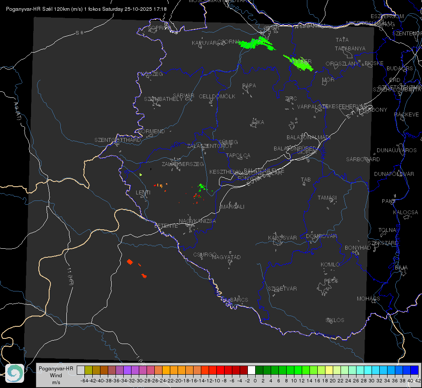The image size is (422, 388).
Task: Click the SZENTGOTTHARD city label
Action: pyautogui.click(x=118, y=140)
